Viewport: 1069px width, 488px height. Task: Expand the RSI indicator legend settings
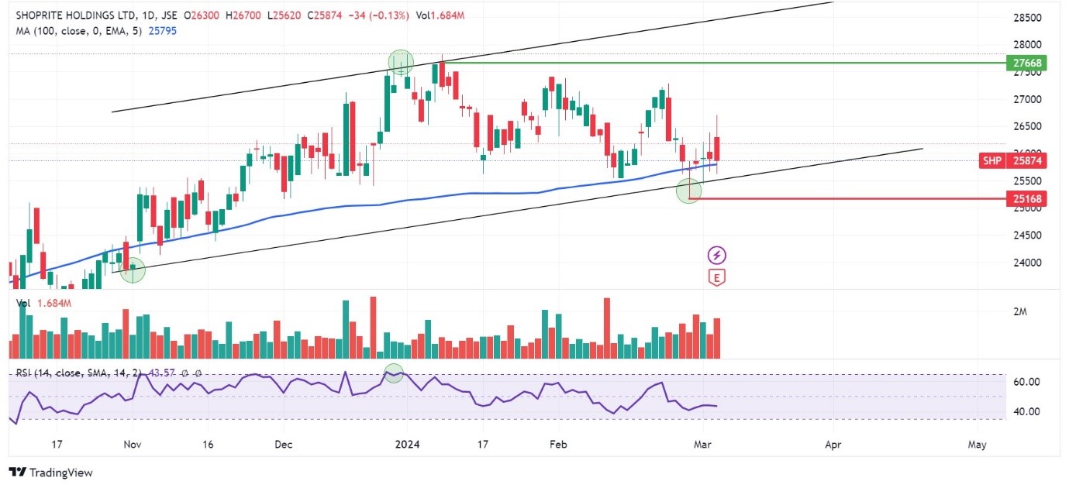[x=78, y=373]
